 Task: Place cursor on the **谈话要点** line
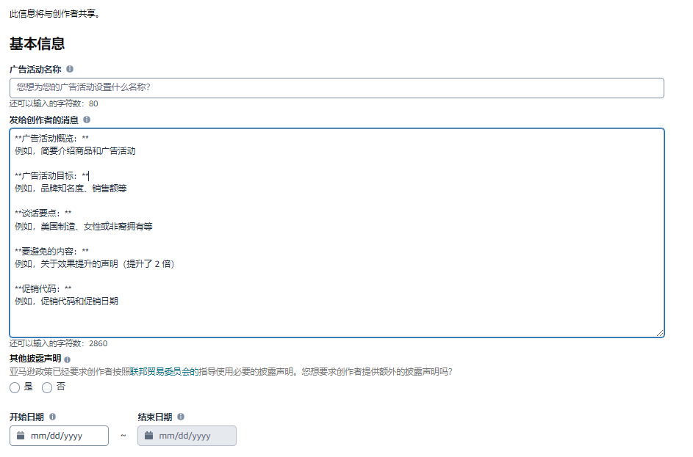tap(43, 213)
